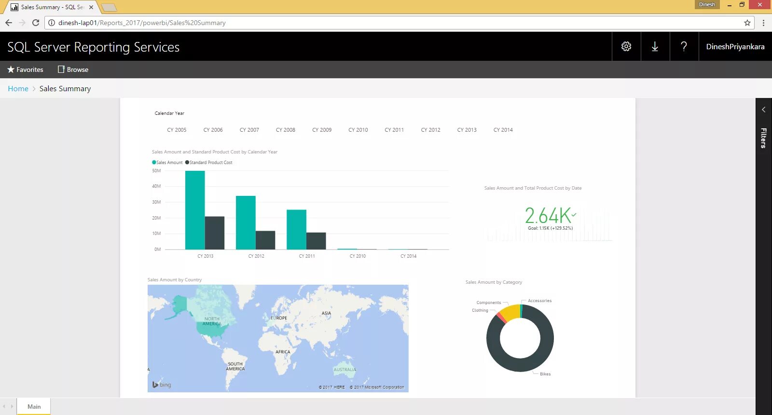View site information icon in address bar
This screenshot has width=772, height=415.
tap(52, 23)
